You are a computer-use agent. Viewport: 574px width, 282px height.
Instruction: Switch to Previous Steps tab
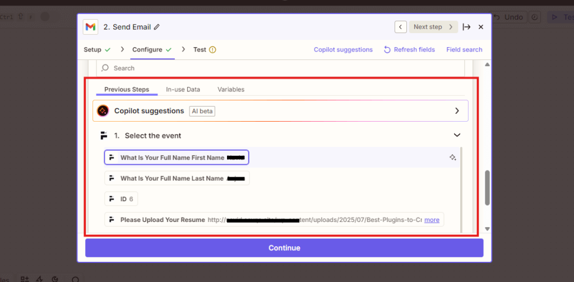(127, 89)
